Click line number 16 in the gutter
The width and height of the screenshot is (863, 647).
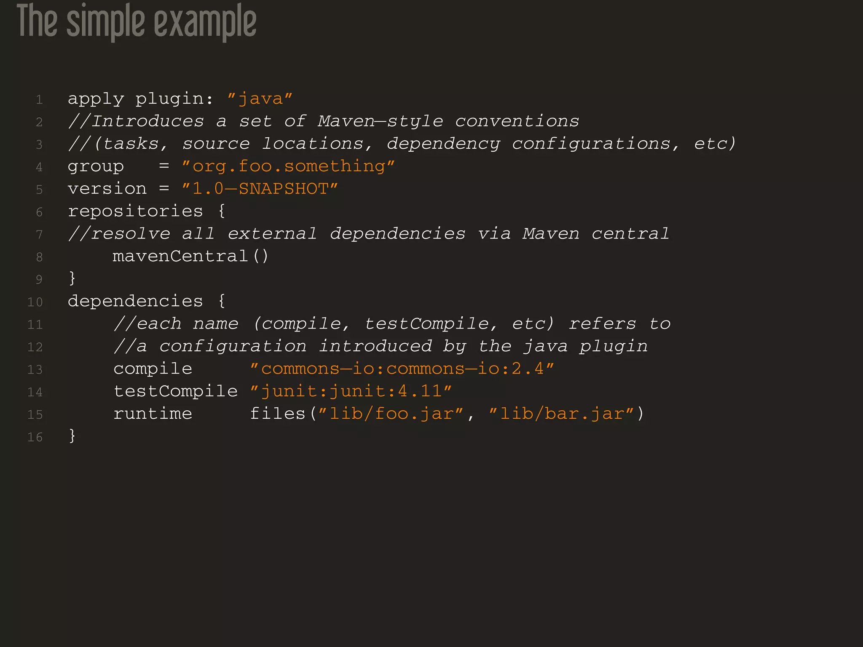(35, 437)
